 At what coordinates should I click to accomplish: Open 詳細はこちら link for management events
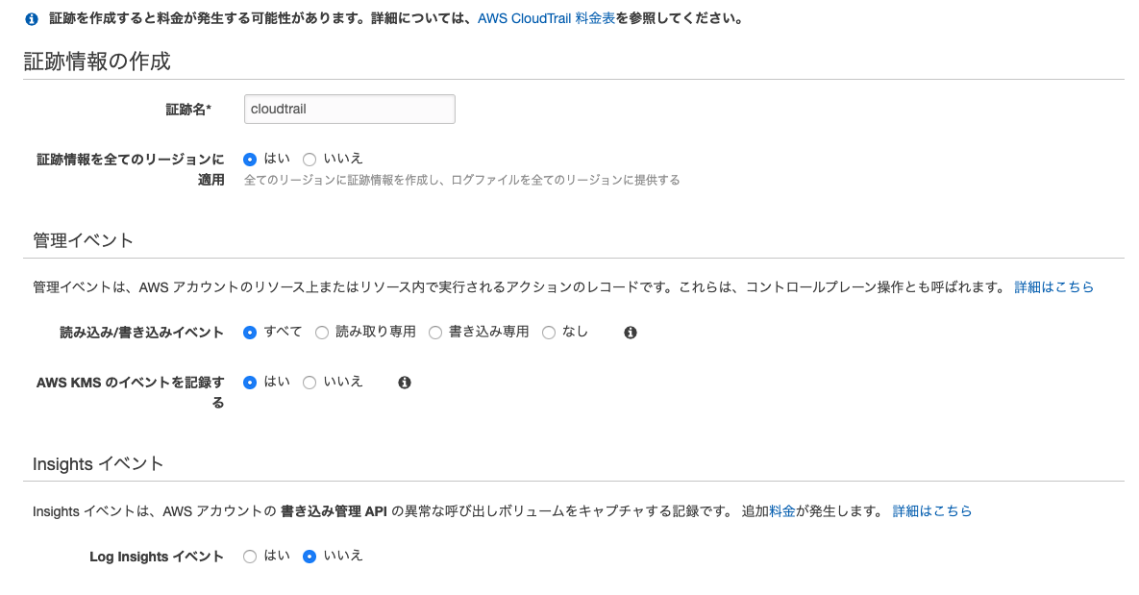[1053, 287]
